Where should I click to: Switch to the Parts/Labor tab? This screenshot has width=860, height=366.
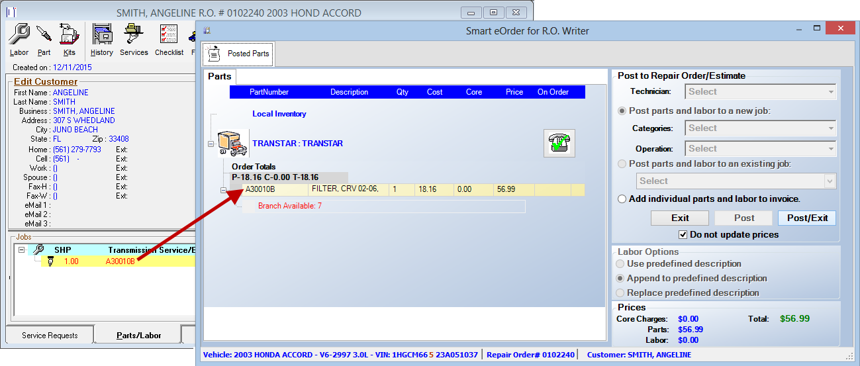pos(138,336)
